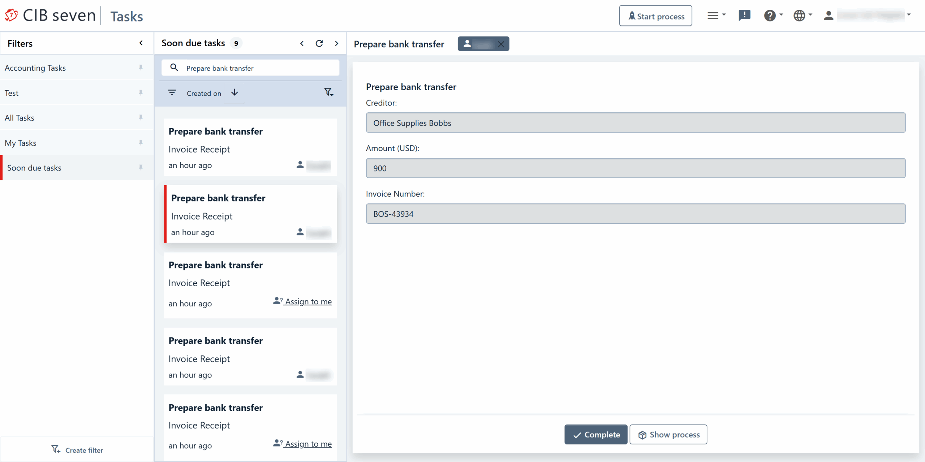Click the assignee icon on the fourth task
This screenshot has height=462, width=925.
(x=300, y=374)
